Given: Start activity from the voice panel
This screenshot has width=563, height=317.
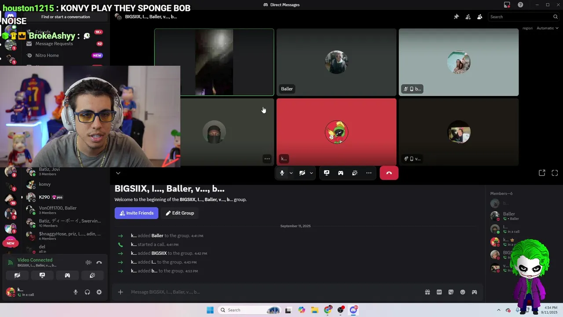Looking at the screenshot, I should tap(67, 275).
